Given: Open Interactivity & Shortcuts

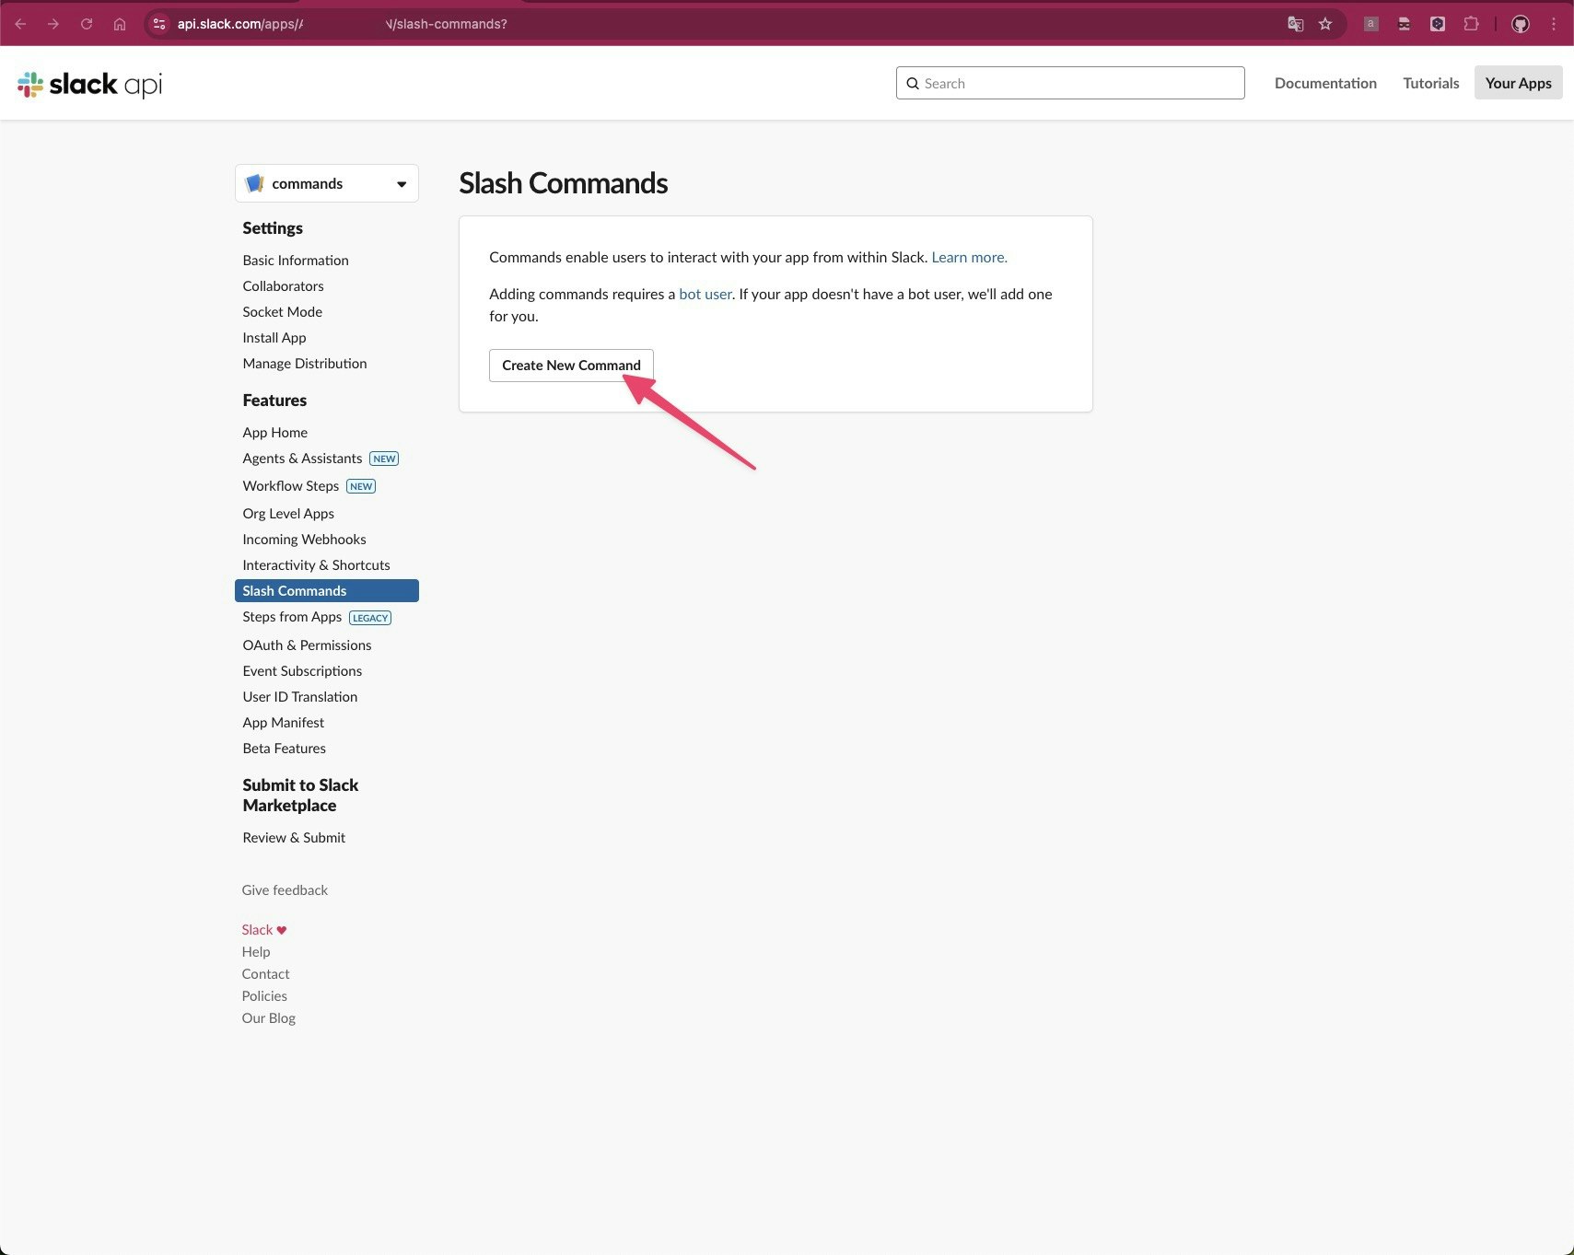Looking at the screenshot, I should (316, 565).
